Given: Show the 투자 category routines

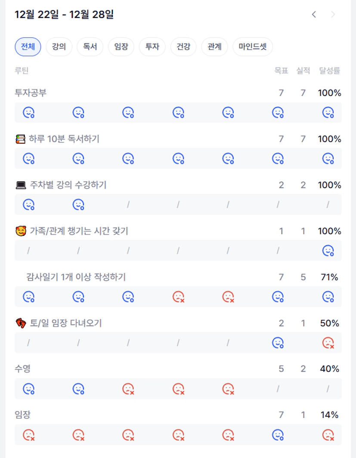Looking at the screenshot, I should click(152, 47).
